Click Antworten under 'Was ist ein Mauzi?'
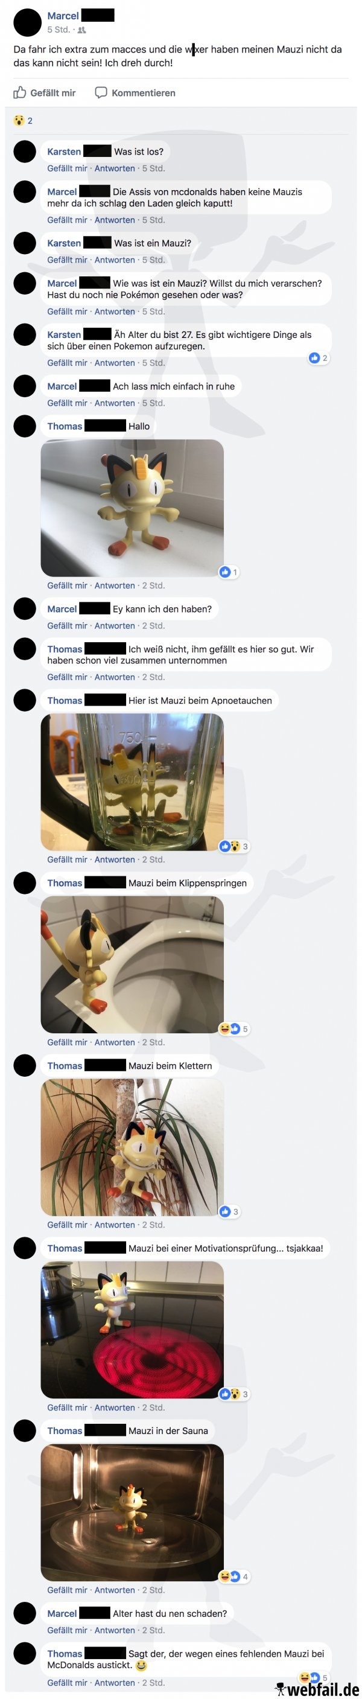Viewport: 362px width, 1699px height. (x=115, y=260)
